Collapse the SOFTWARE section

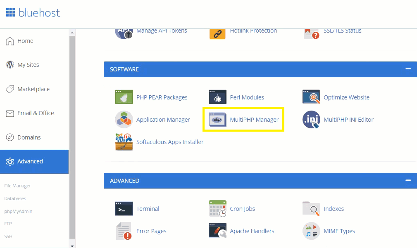pos(408,69)
